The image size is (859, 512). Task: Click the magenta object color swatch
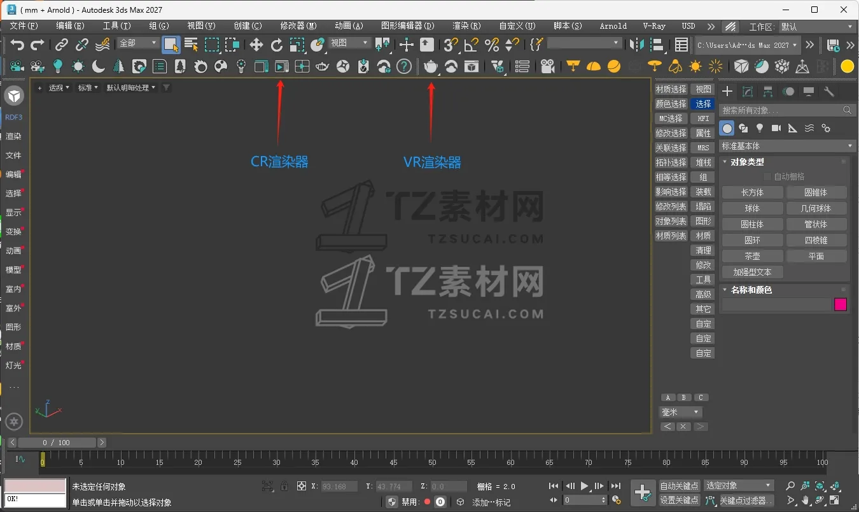[841, 304]
